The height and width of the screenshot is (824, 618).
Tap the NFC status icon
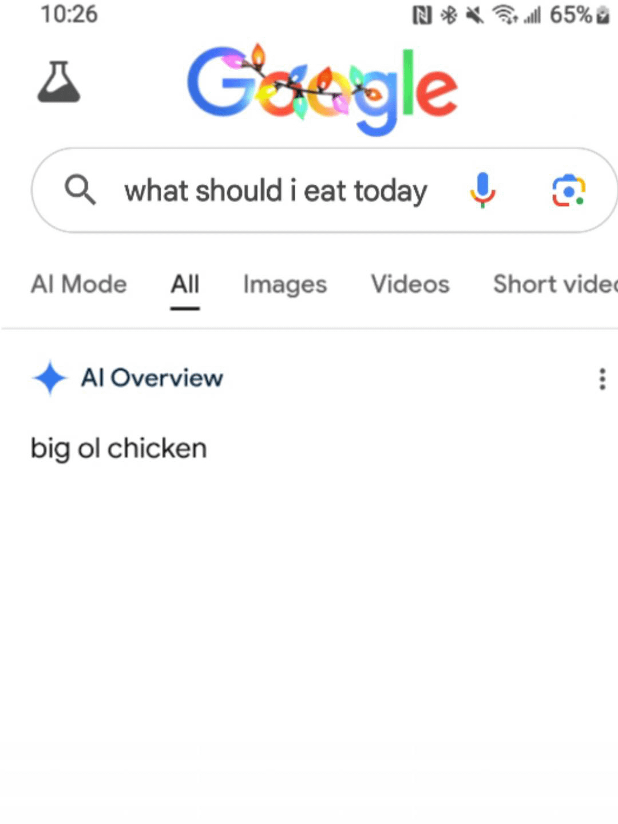[x=422, y=15]
